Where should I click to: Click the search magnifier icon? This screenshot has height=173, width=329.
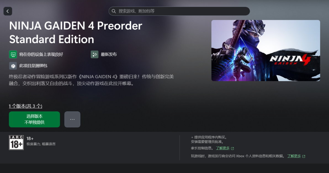coord(114,11)
